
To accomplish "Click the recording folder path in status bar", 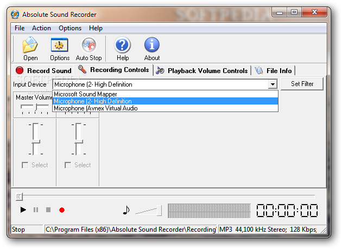I will tap(131, 230).
